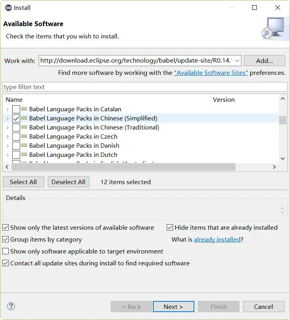Expand the Chinese (Simplified) packs node
The width and height of the screenshot is (290, 320).
8,118
